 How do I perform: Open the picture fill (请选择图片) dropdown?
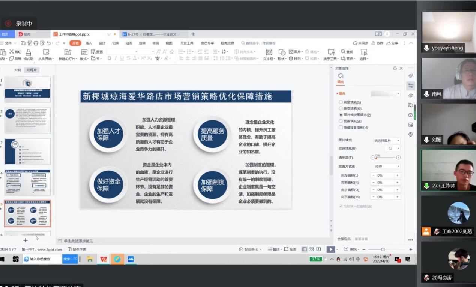click(x=387, y=140)
